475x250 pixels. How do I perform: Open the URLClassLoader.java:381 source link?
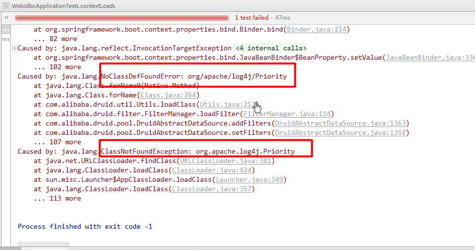[x=226, y=161]
